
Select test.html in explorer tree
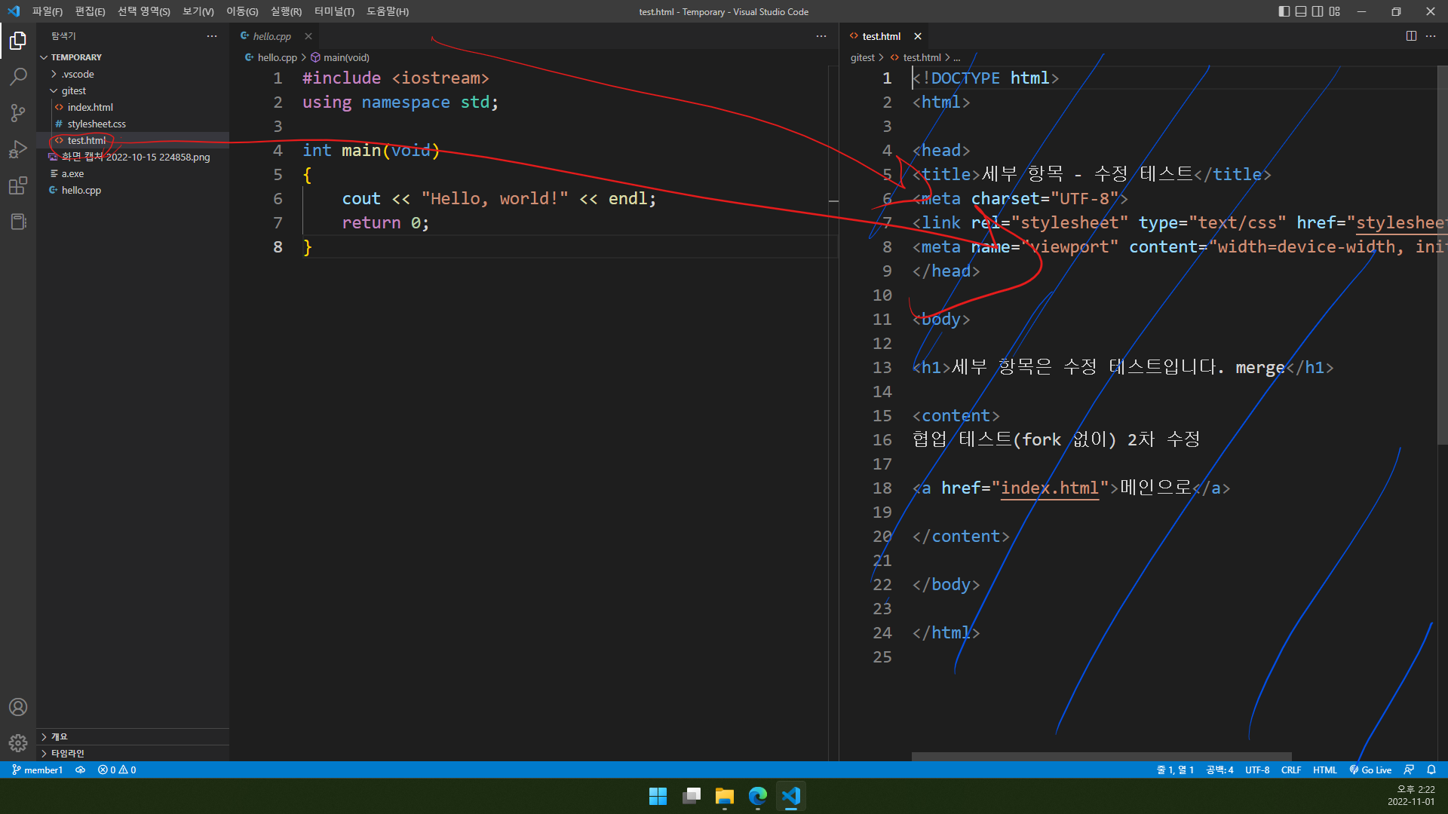click(133, 140)
